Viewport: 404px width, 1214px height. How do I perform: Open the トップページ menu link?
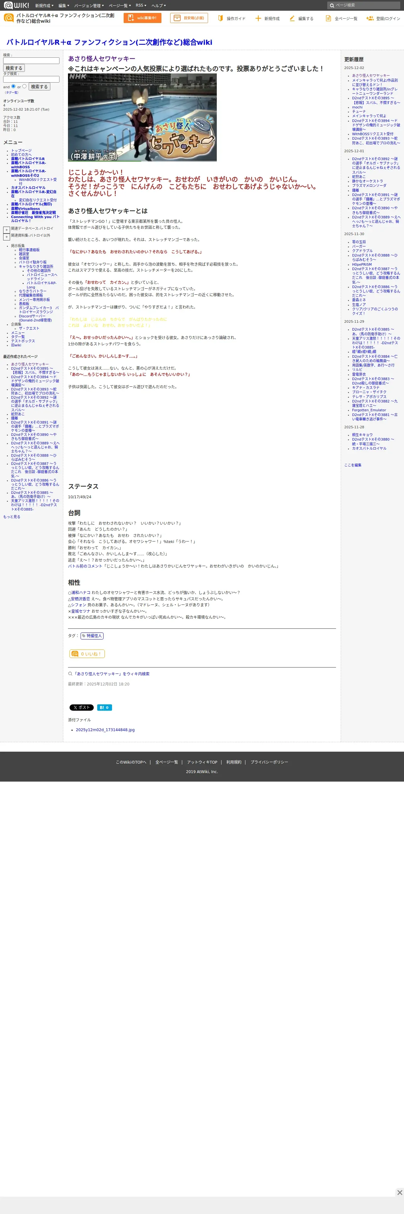[21, 151]
